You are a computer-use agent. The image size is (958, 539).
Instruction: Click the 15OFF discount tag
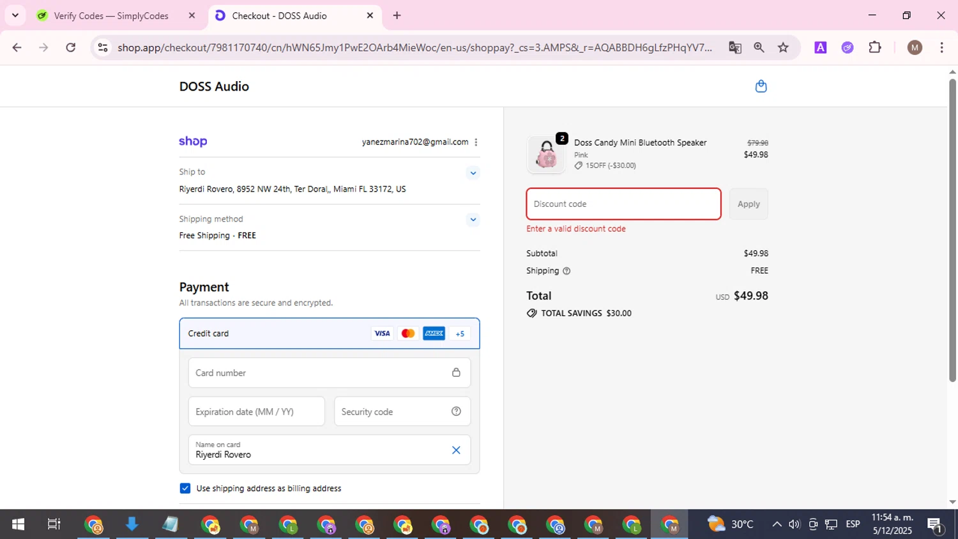coord(605,165)
